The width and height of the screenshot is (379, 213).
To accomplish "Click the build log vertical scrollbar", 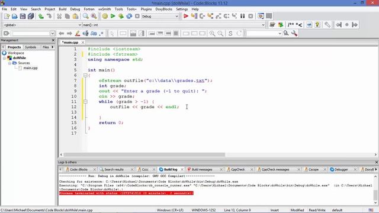I will pos(375,195).
